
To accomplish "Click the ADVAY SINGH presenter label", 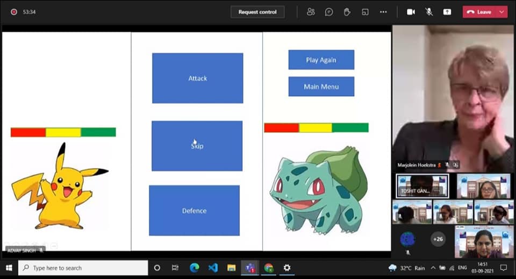I will pyautogui.click(x=25, y=251).
